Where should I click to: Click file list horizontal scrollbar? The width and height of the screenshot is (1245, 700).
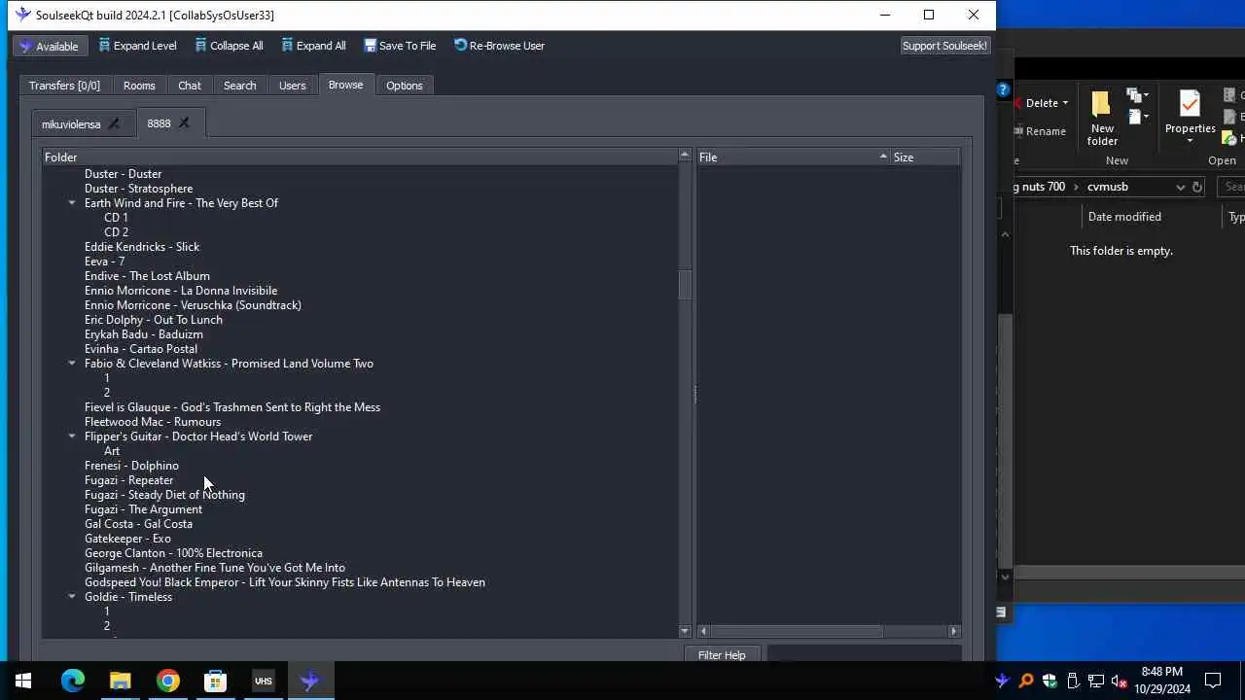[795, 631]
